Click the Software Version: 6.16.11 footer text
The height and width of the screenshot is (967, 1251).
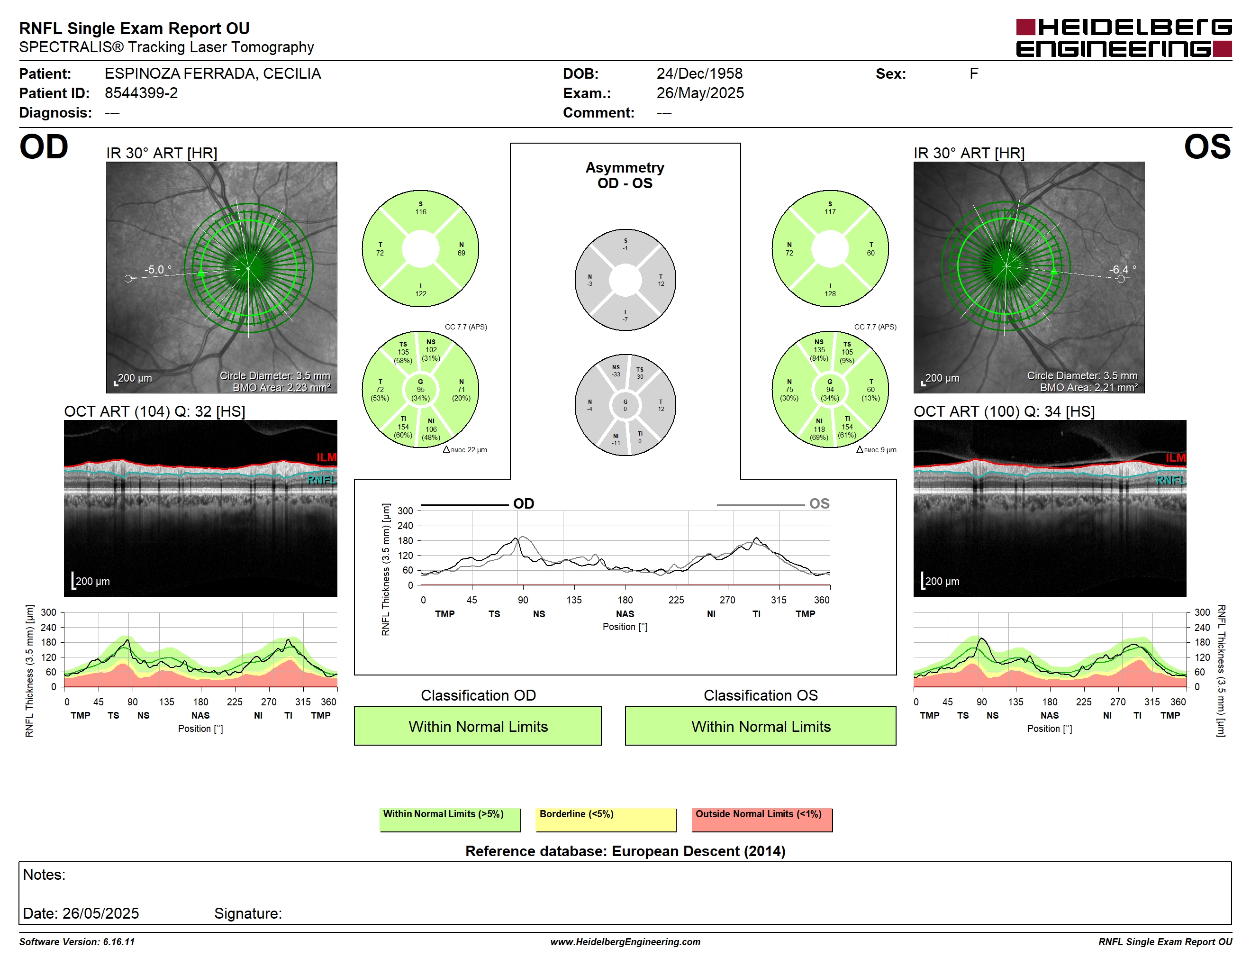click(77, 942)
